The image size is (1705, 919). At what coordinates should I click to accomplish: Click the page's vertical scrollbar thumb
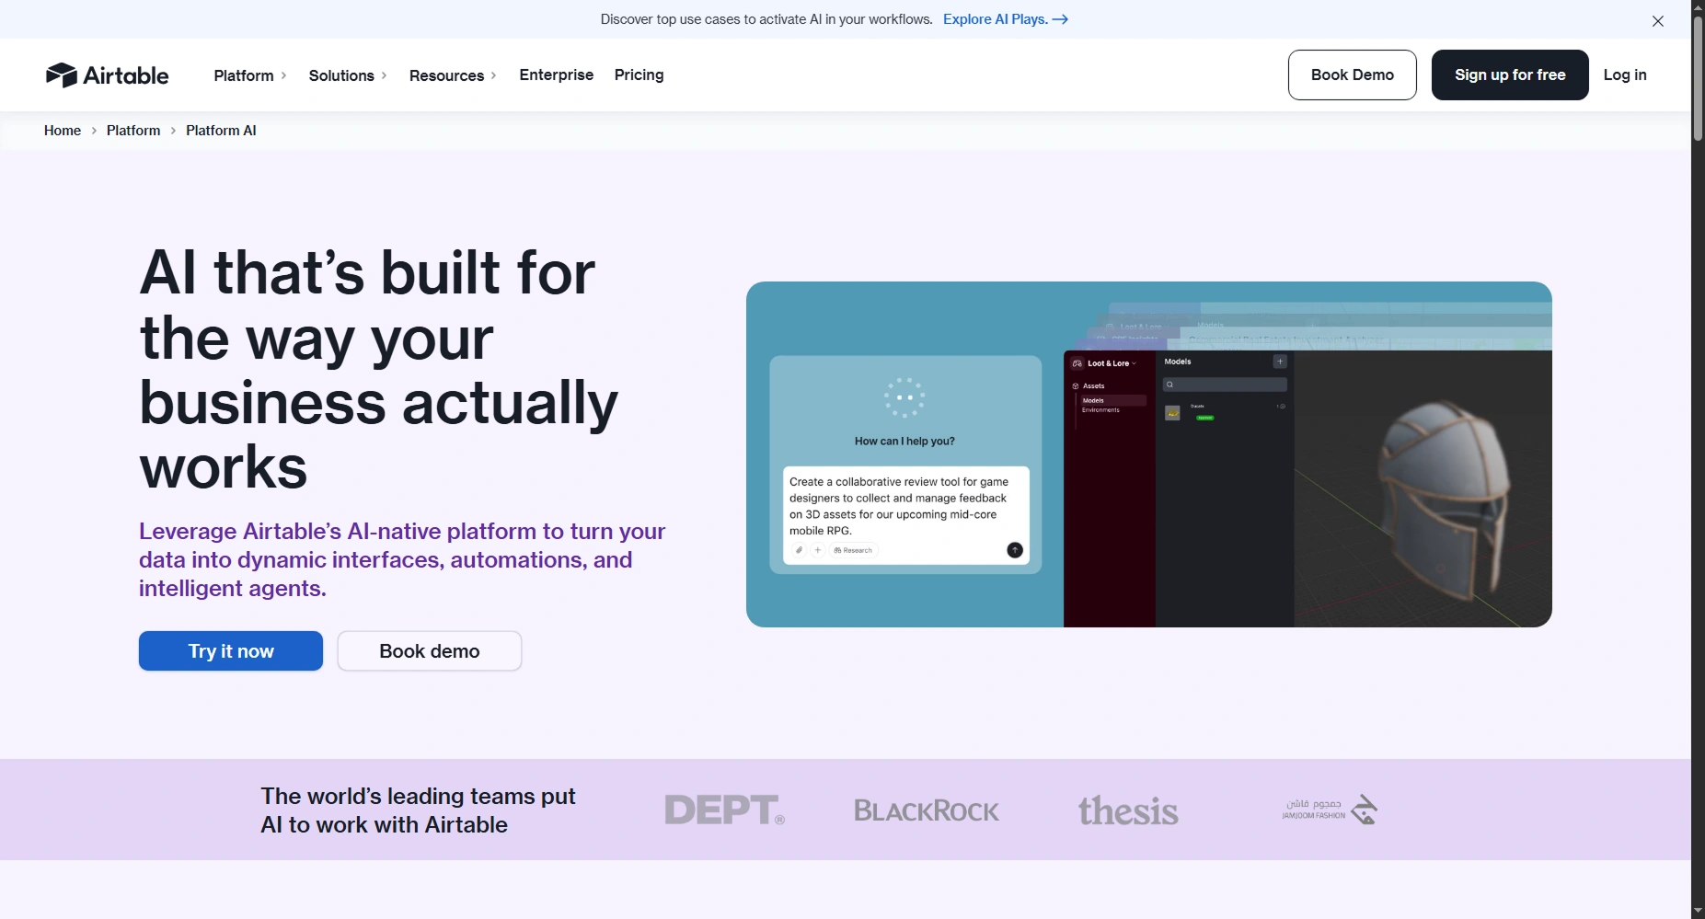pyautogui.click(x=1698, y=78)
